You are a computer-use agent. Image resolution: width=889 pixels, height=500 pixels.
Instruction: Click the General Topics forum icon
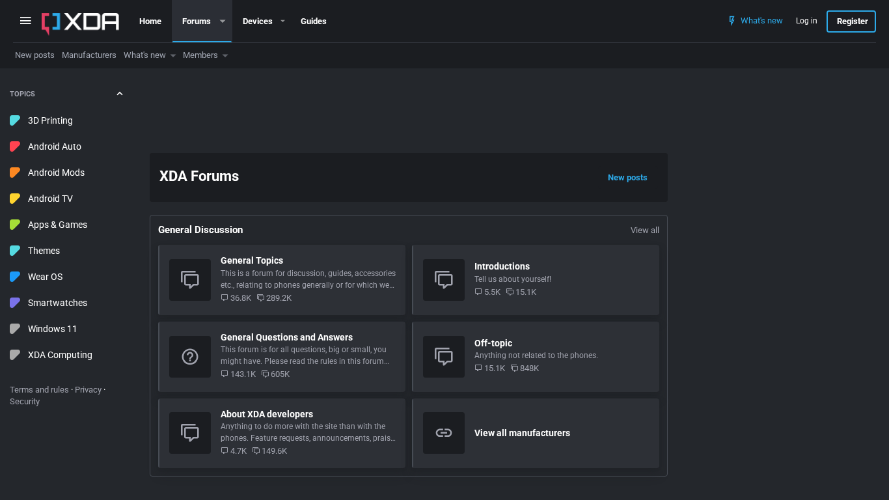(190, 280)
